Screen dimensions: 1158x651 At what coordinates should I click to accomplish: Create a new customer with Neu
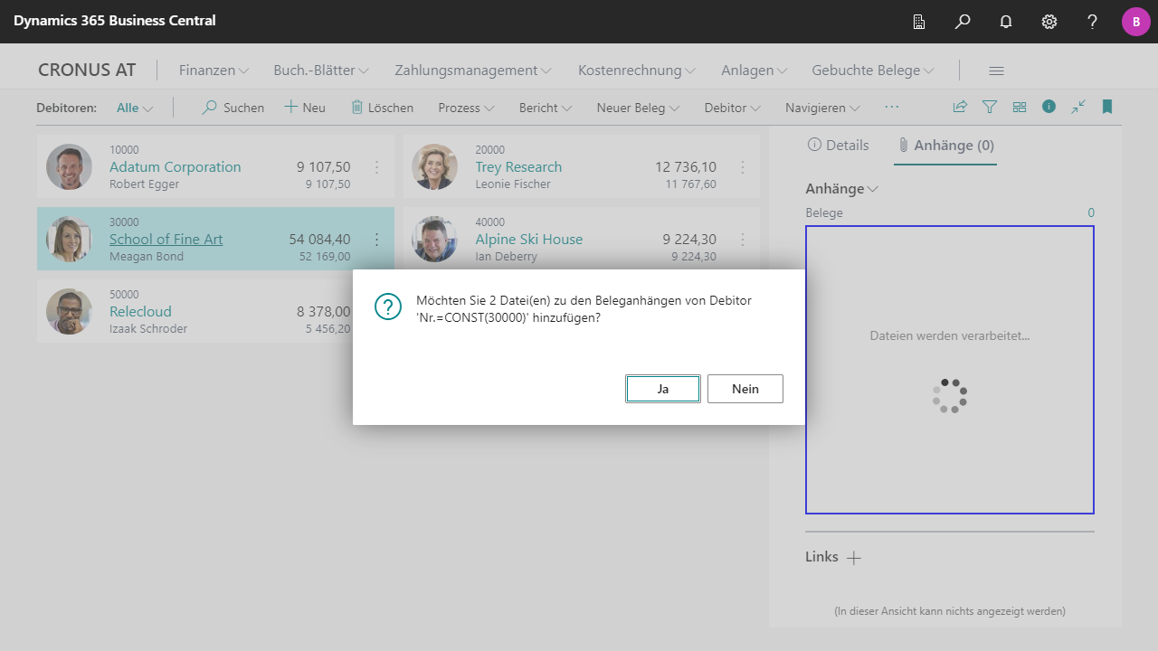coord(305,108)
